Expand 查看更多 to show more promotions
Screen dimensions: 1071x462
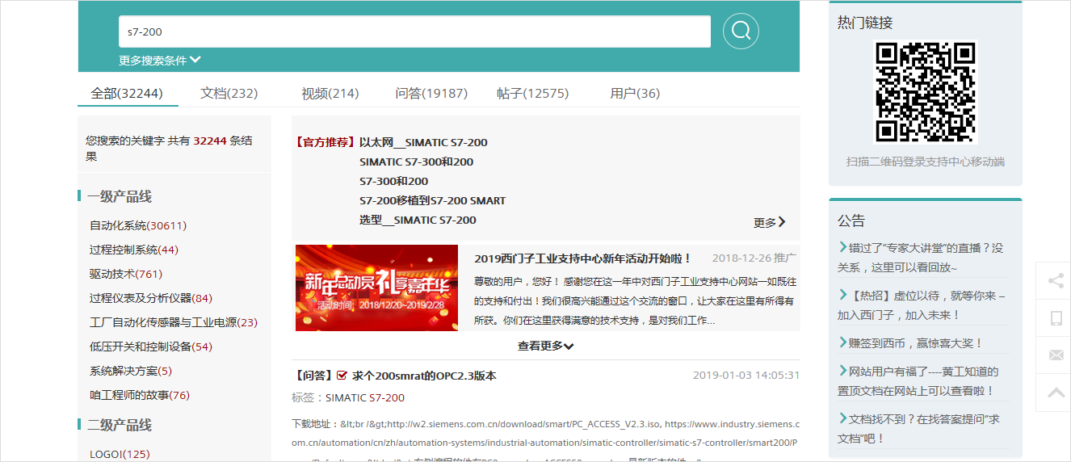pyautogui.click(x=546, y=346)
